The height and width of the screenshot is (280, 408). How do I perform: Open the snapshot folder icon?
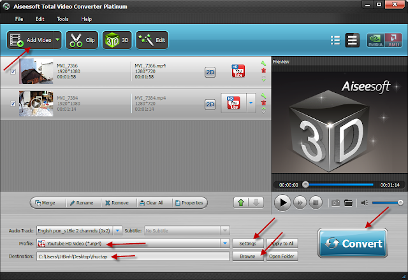click(x=348, y=203)
